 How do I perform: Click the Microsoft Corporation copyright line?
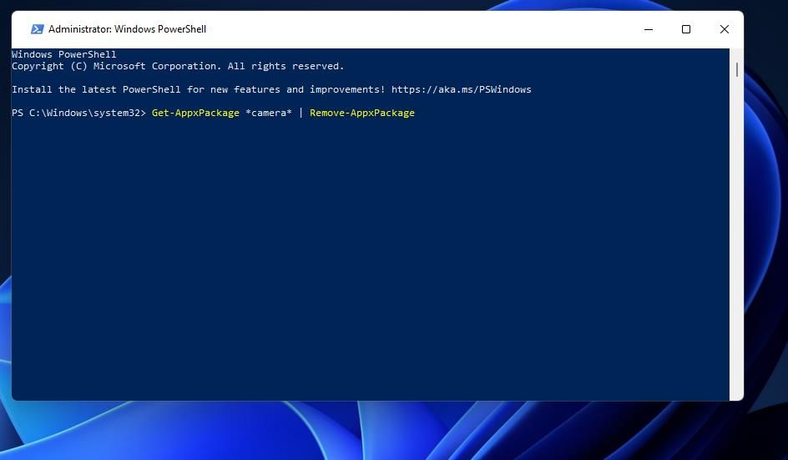tap(178, 66)
